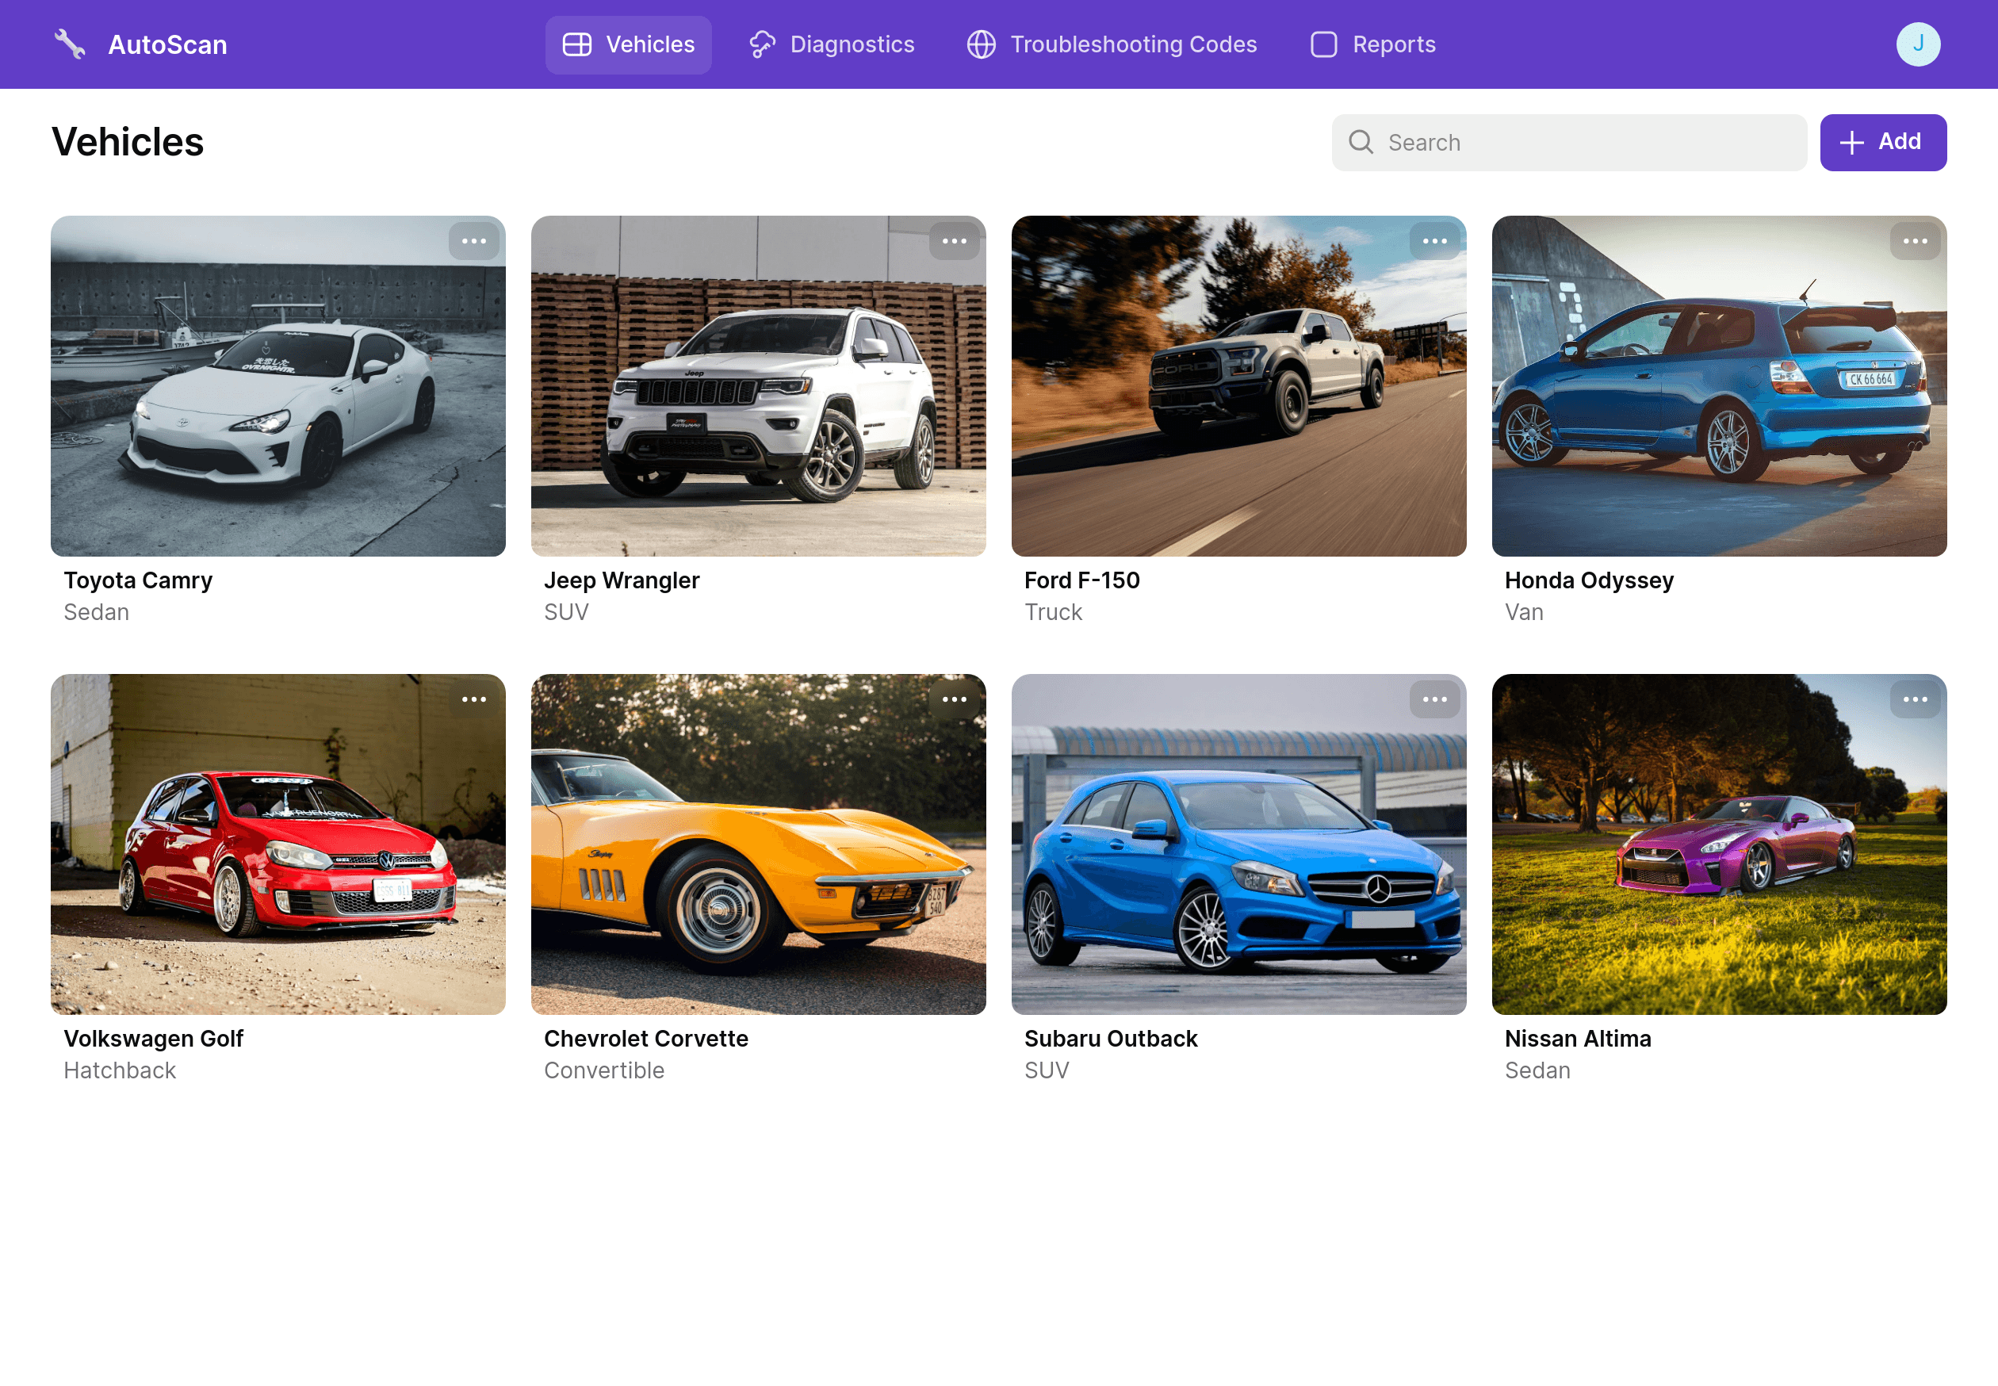Click the Vehicles page heading
The height and width of the screenshot is (1386, 1998).
[x=128, y=142]
